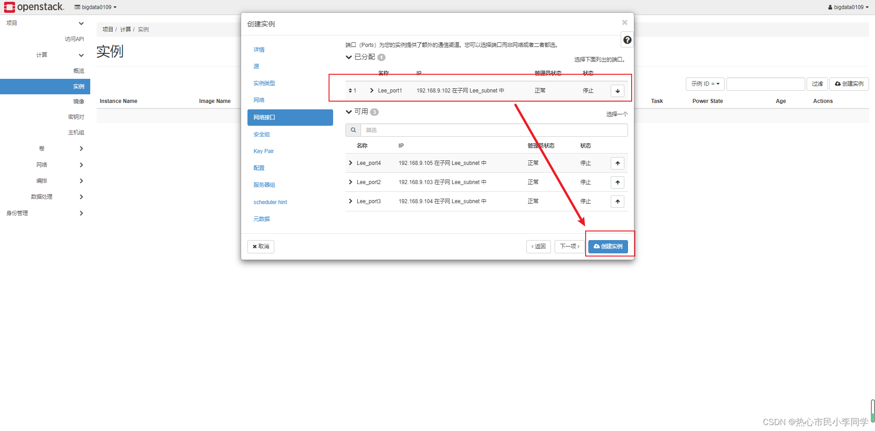Expand Lee_port3 row details
This screenshot has width=875, height=431.
click(x=350, y=201)
